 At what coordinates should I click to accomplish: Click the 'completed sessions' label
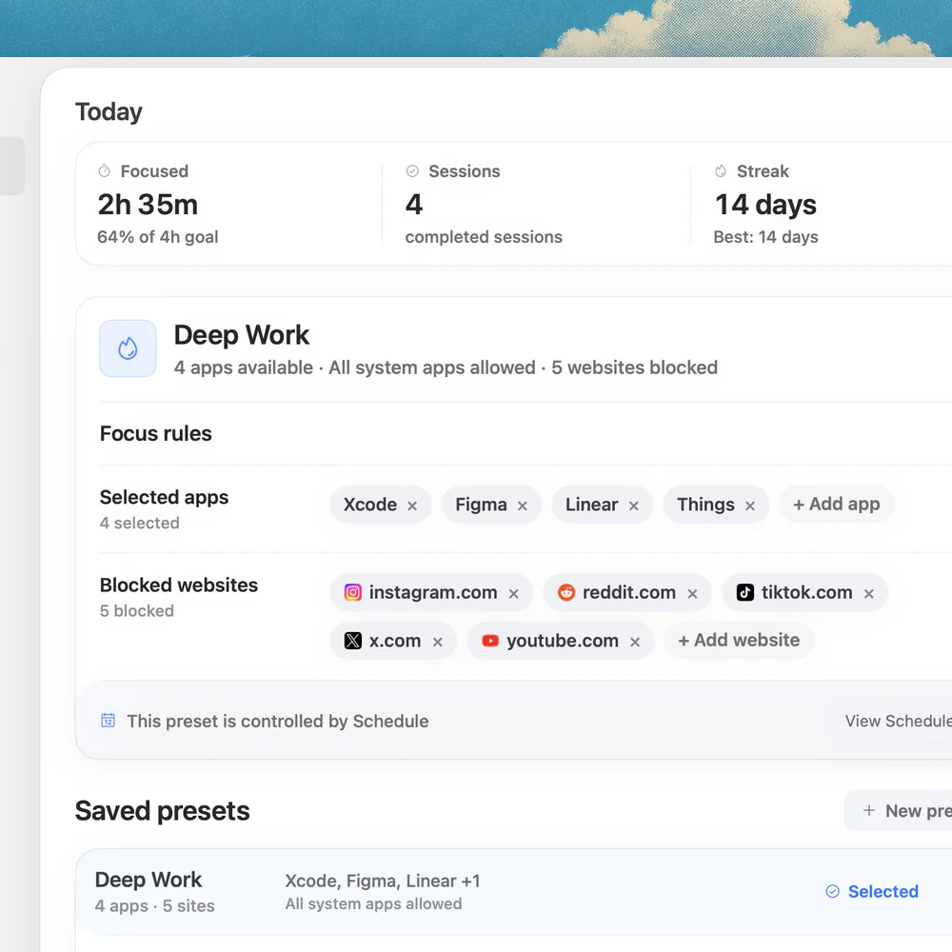pyautogui.click(x=484, y=237)
